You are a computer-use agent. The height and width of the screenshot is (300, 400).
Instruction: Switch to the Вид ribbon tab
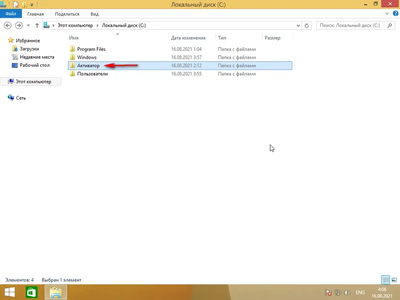pyautogui.click(x=94, y=14)
